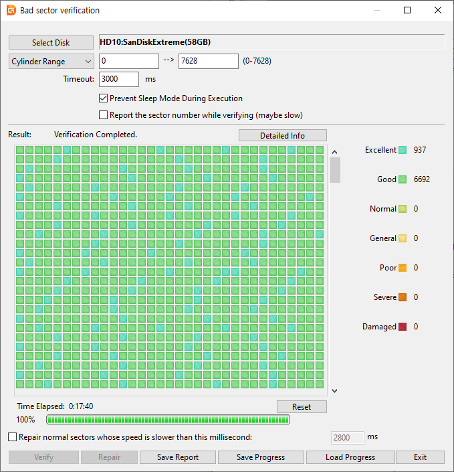Enable Report the sector number while verifying
The image size is (454, 472).
click(x=103, y=115)
